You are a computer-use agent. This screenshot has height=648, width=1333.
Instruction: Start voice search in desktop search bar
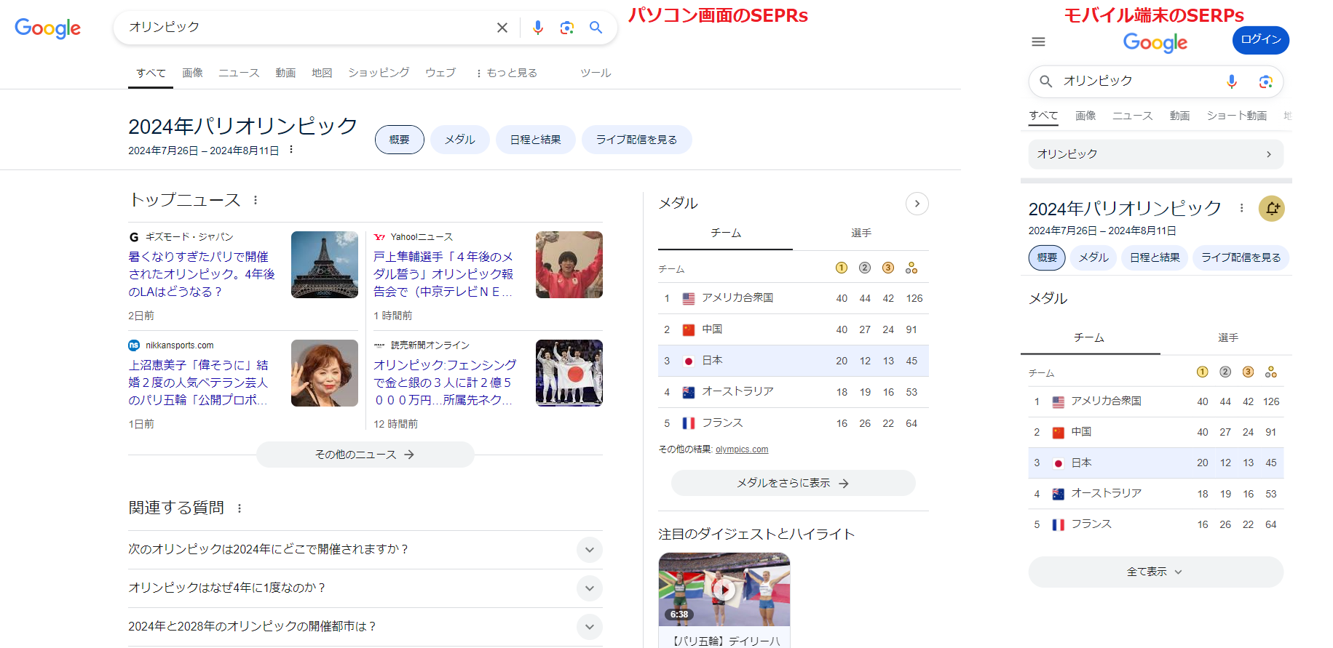[x=538, y=28]
